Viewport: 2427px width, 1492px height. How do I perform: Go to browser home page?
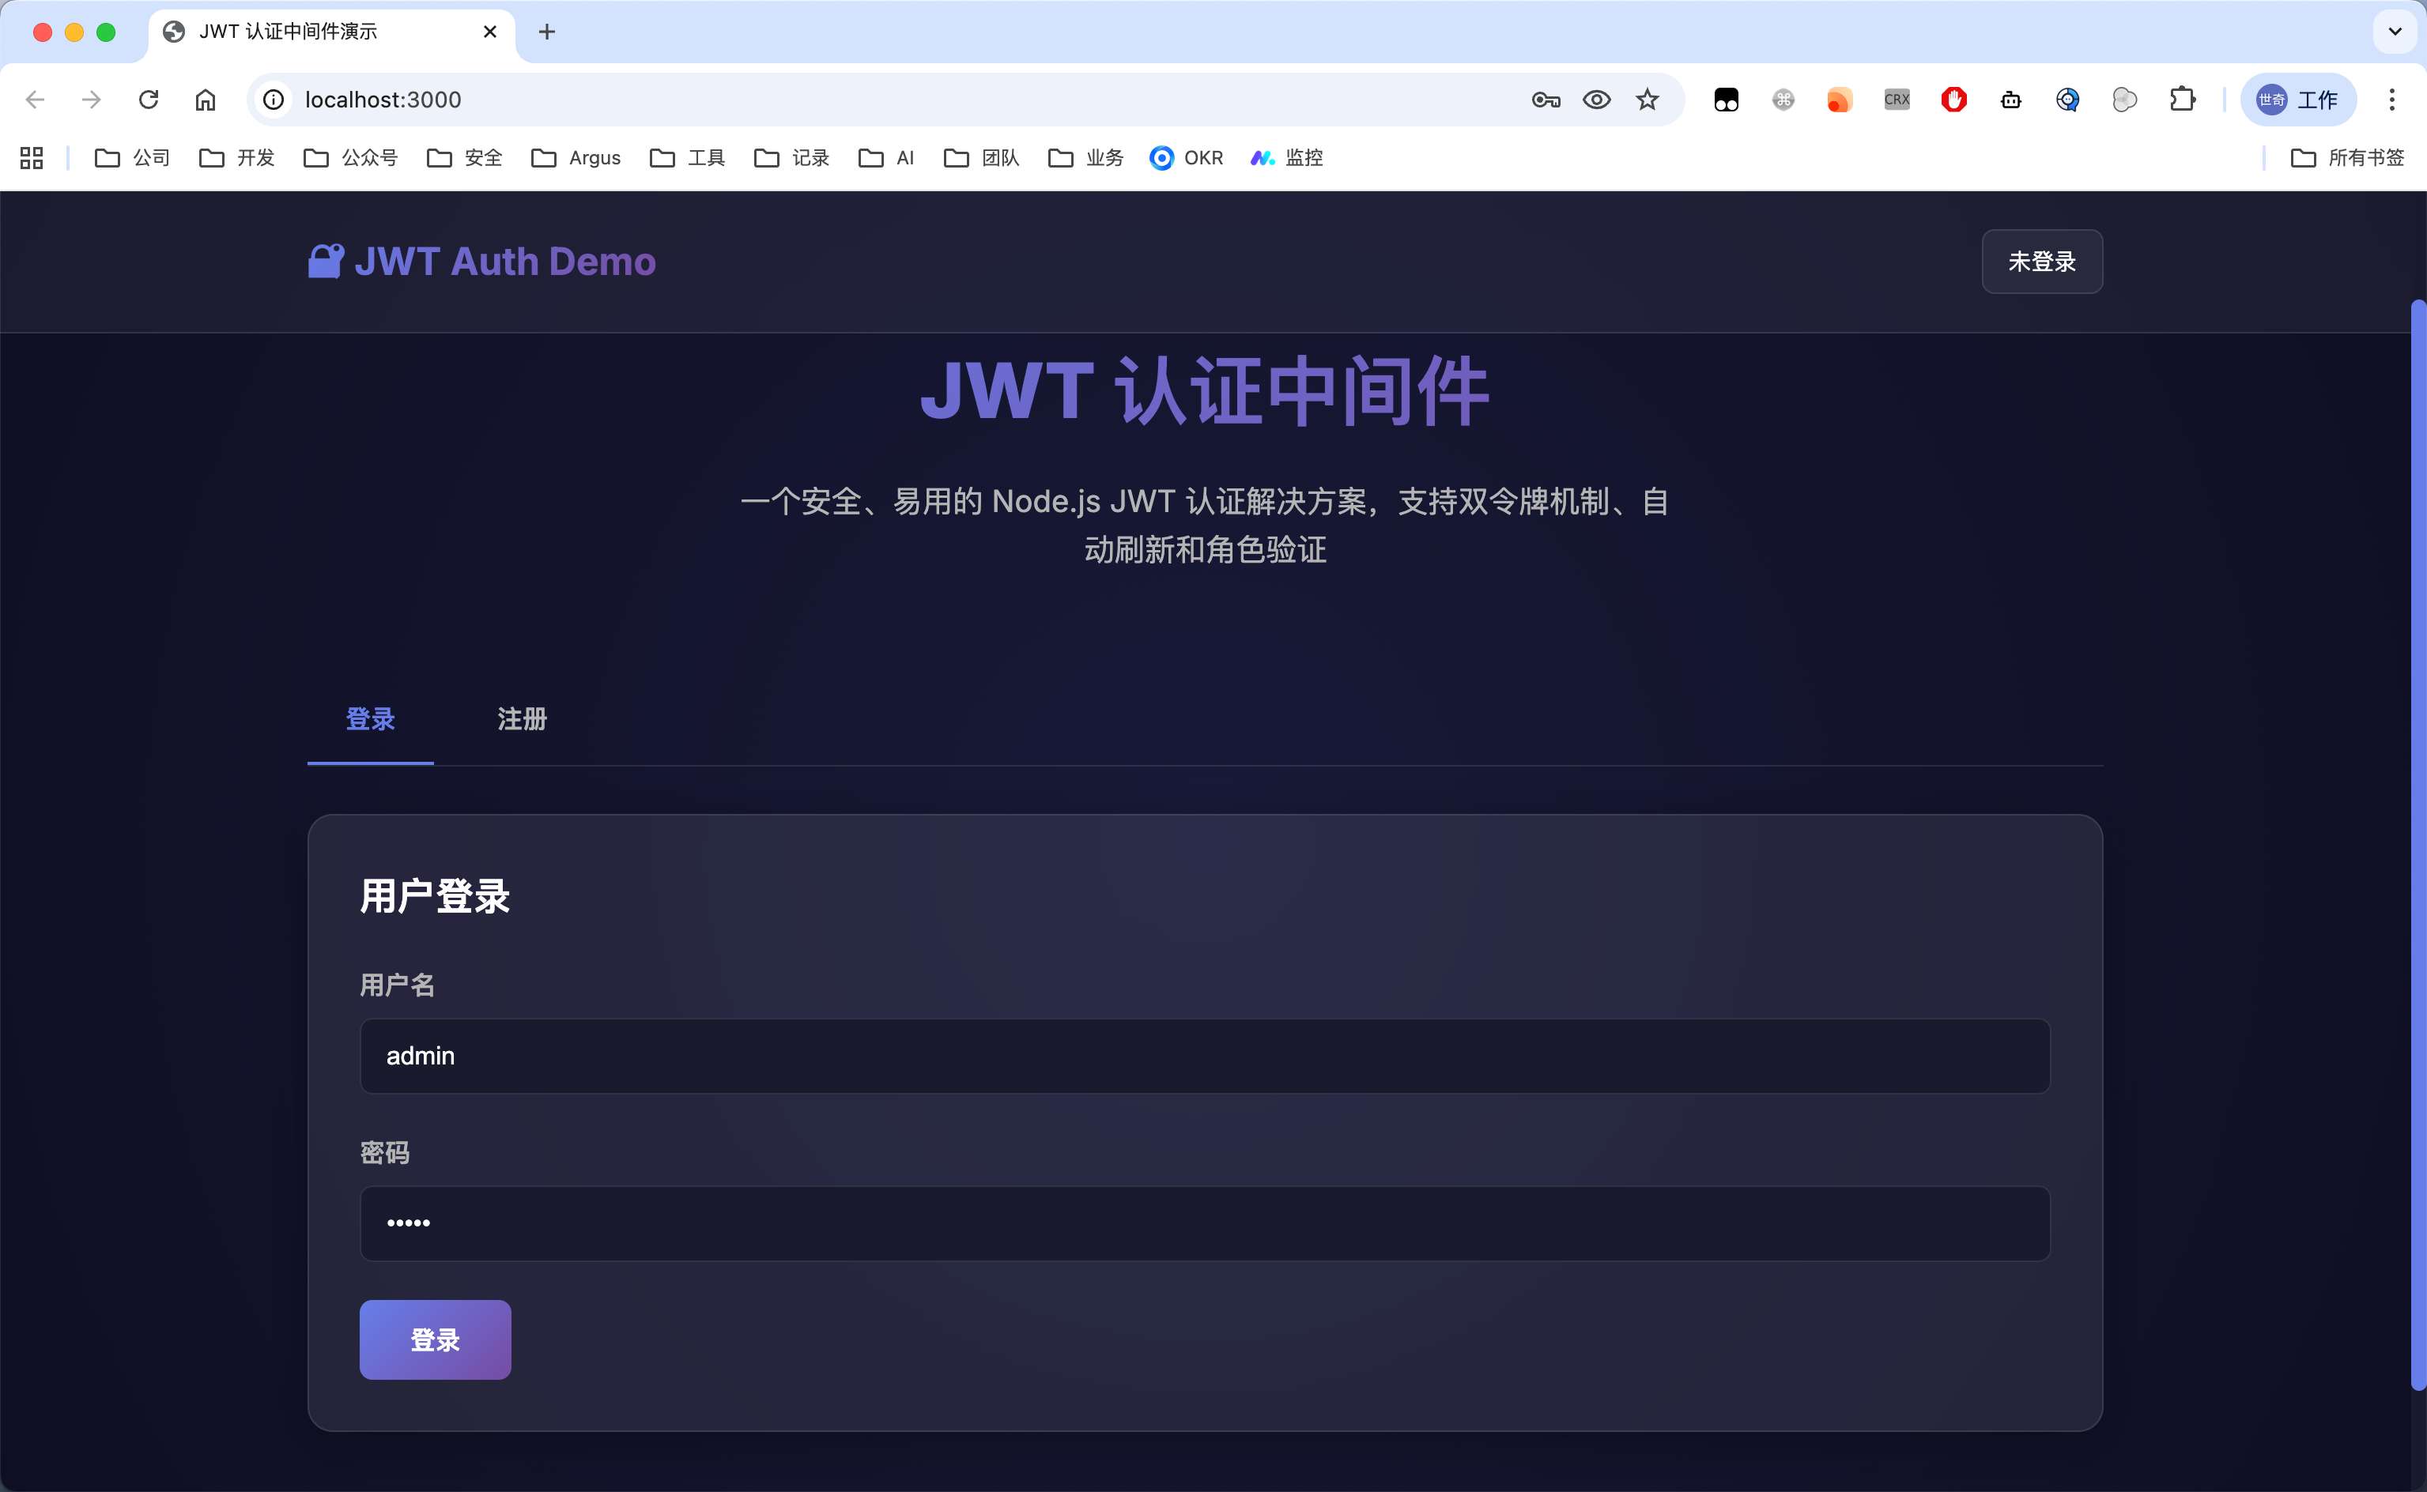click(x=206, y=100)
